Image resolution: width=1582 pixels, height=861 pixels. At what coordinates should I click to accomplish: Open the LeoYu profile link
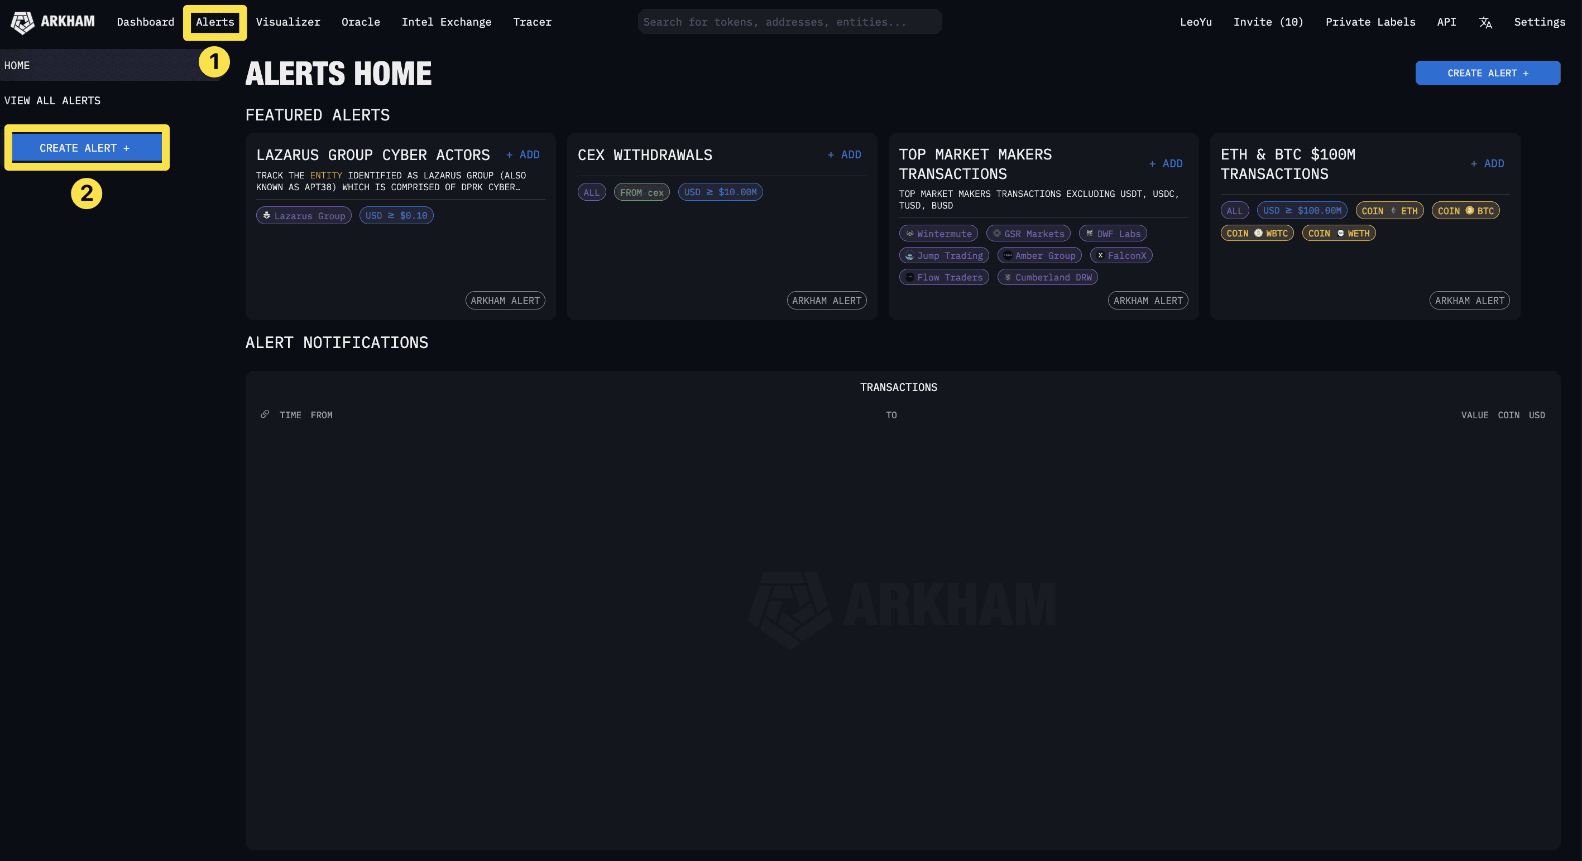click(1196, 22)
